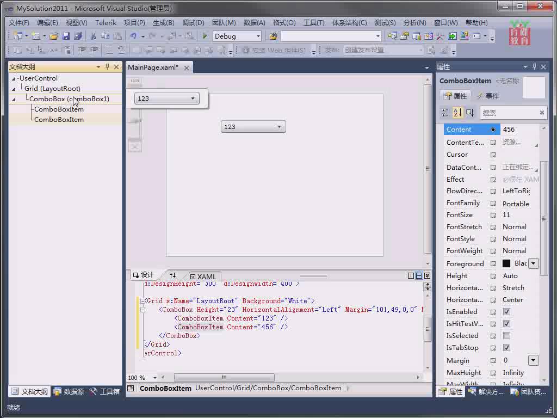
Task: Switch to vertical split view
Action: coord(411,275)
